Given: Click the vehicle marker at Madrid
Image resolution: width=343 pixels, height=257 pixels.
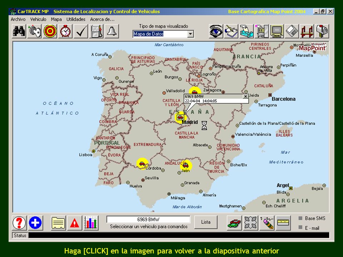Looking at the screenshot, I should (180, 117).
